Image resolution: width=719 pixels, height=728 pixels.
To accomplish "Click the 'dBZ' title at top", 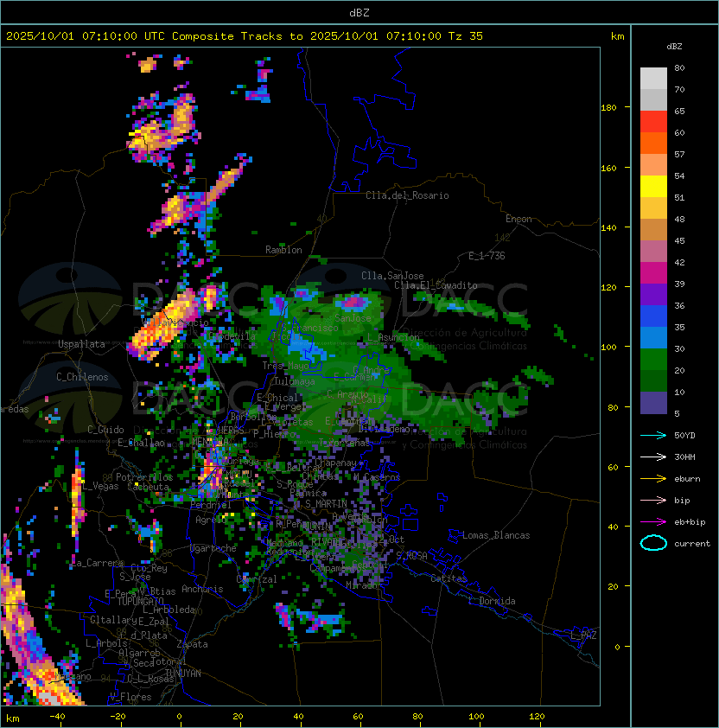I will click(359, 12).
